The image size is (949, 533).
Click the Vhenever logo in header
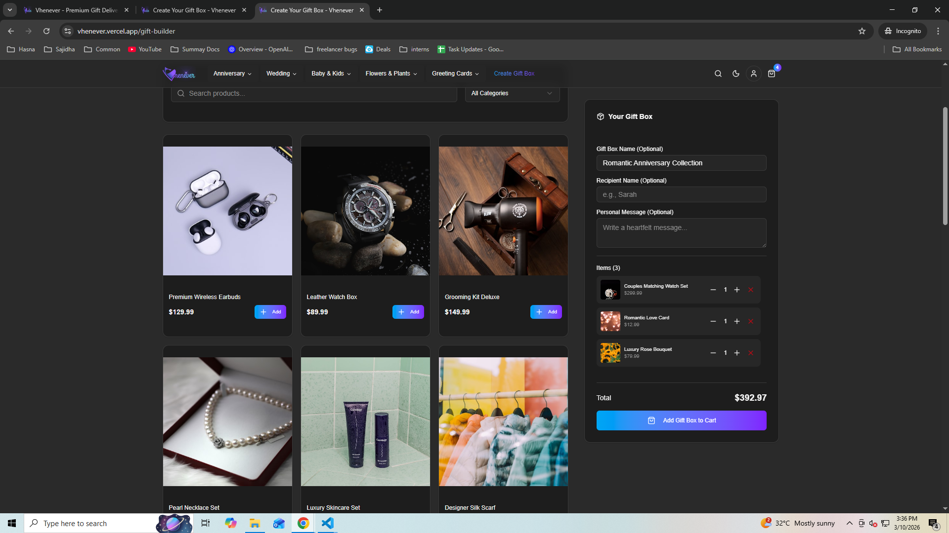(x=179, y=74)
